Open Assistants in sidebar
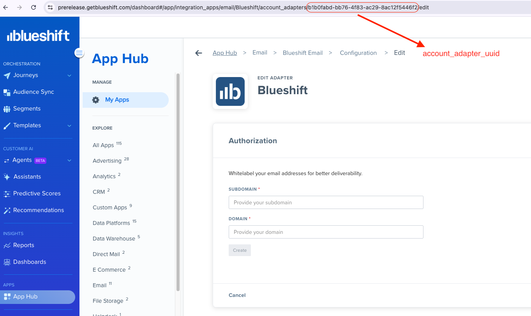The height and width of the screenshot is (316, 531). coord(27,177)
